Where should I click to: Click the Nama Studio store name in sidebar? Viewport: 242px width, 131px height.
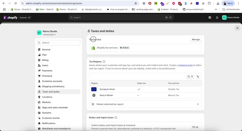click(x=50, y=31)
